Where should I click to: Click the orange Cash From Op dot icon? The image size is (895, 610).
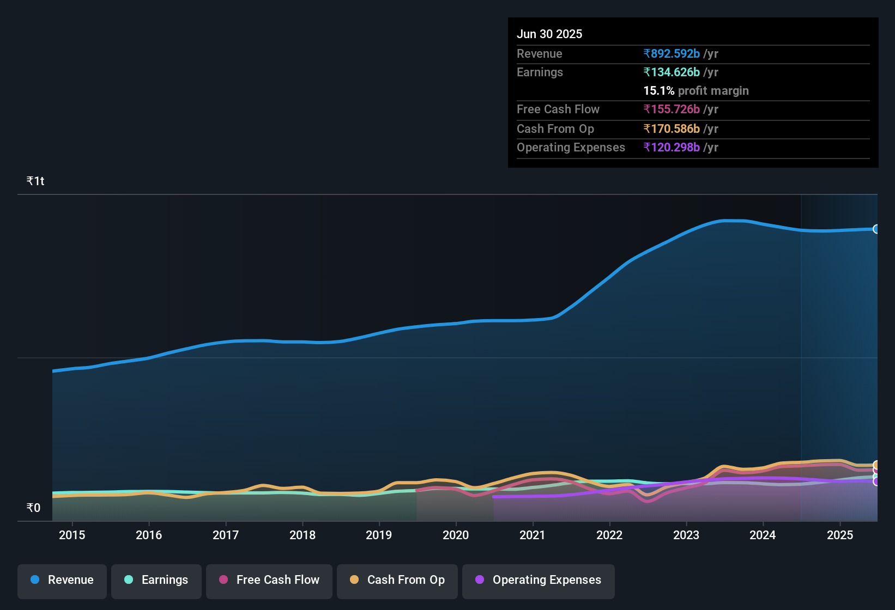(x=354, y=580)
